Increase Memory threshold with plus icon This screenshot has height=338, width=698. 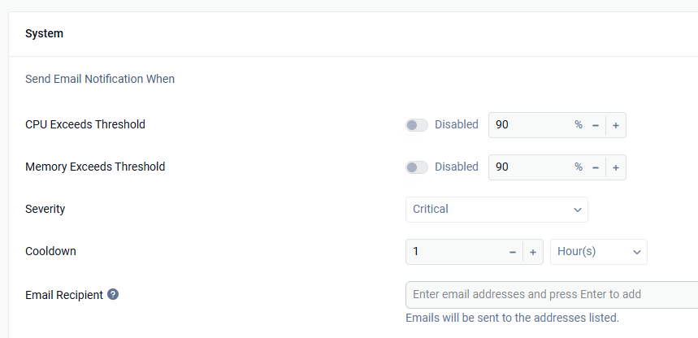point(616,167)
